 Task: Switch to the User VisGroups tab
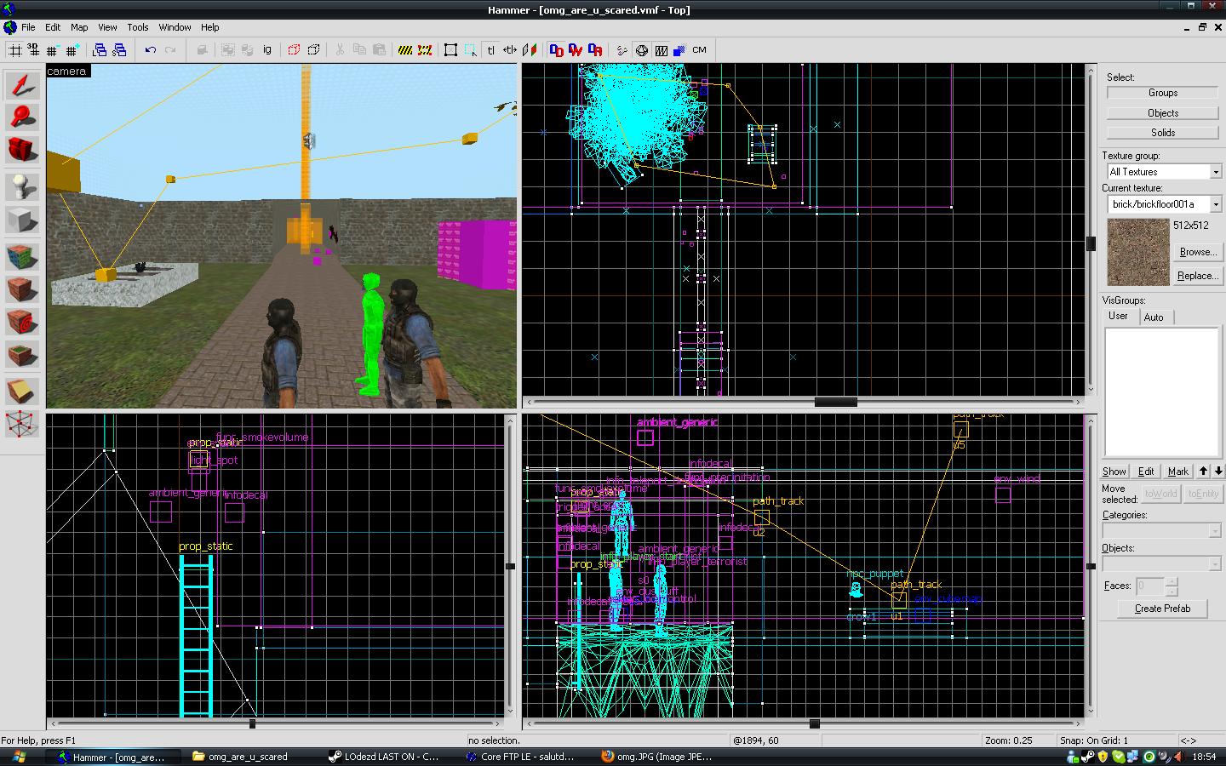[x=1118, y=316]
